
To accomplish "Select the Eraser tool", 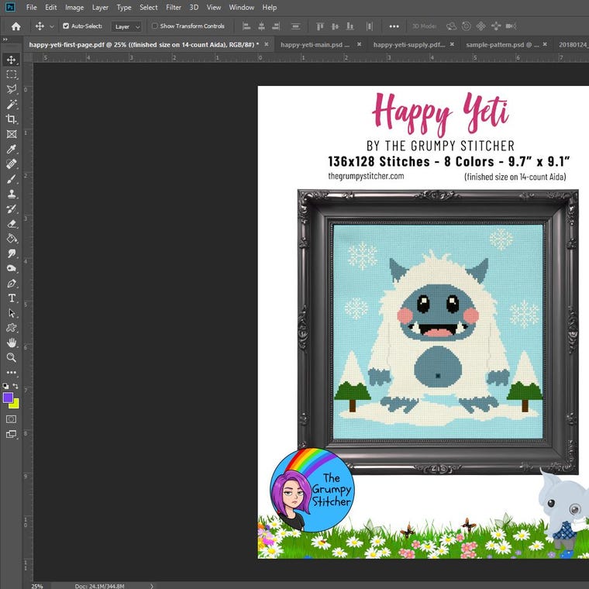I will click(x=12, y=224).
